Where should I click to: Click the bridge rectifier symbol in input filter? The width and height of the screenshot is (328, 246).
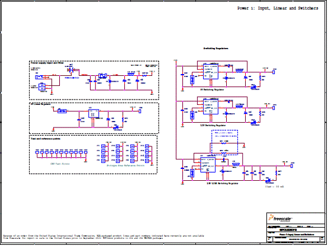tap(102, 76)
